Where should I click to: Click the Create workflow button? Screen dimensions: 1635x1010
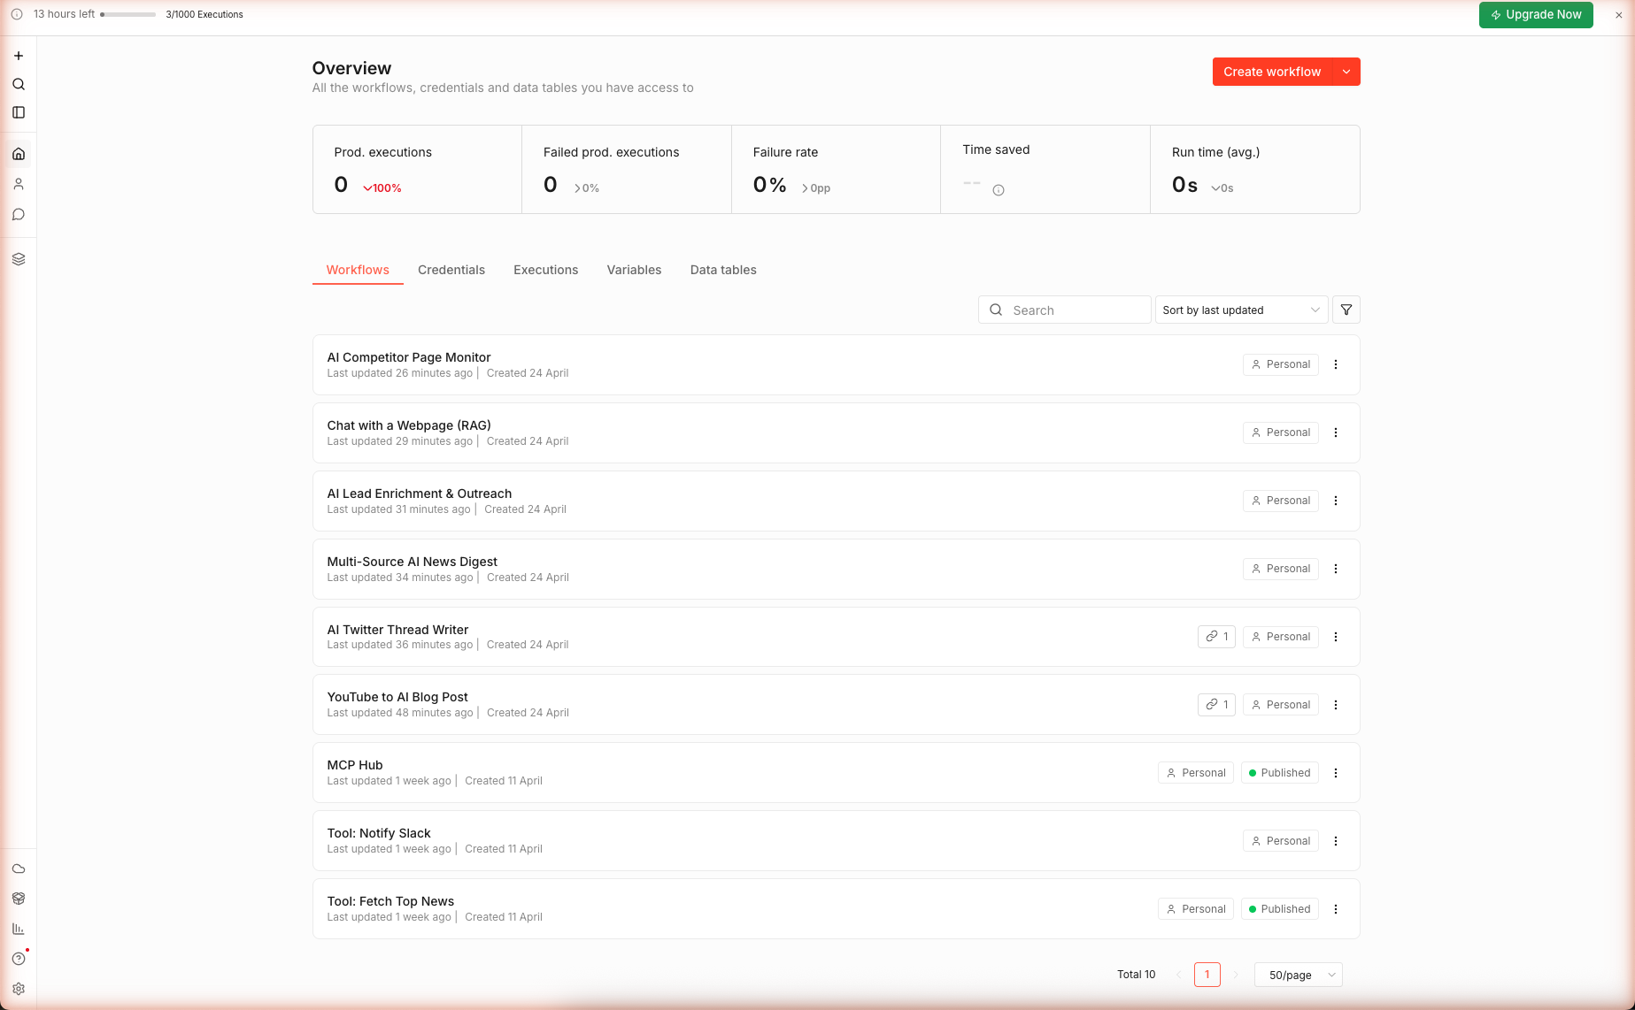tap(1271, 72)
